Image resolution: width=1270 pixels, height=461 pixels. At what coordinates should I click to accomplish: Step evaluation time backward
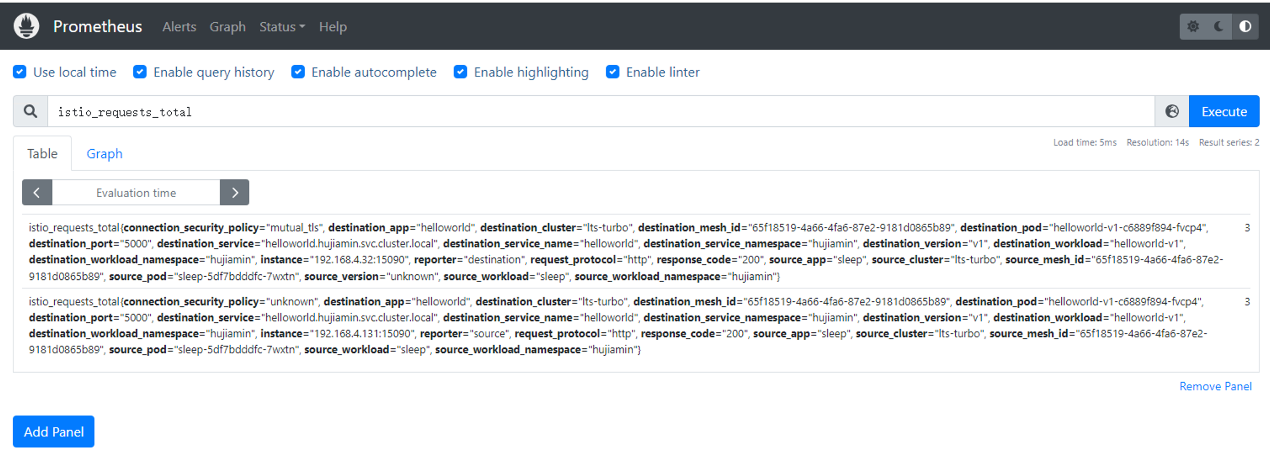point(37,192)
